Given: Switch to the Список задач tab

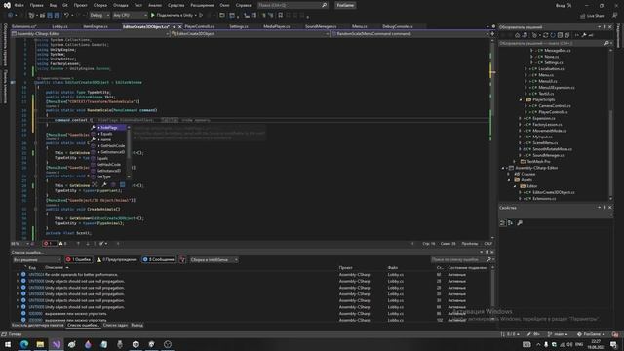Looking at the screenshot, I should point(115,325).
